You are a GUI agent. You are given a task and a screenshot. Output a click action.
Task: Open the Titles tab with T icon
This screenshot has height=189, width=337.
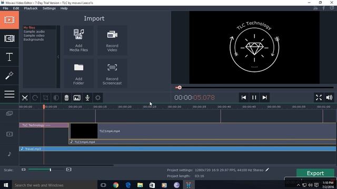point(9,57)
